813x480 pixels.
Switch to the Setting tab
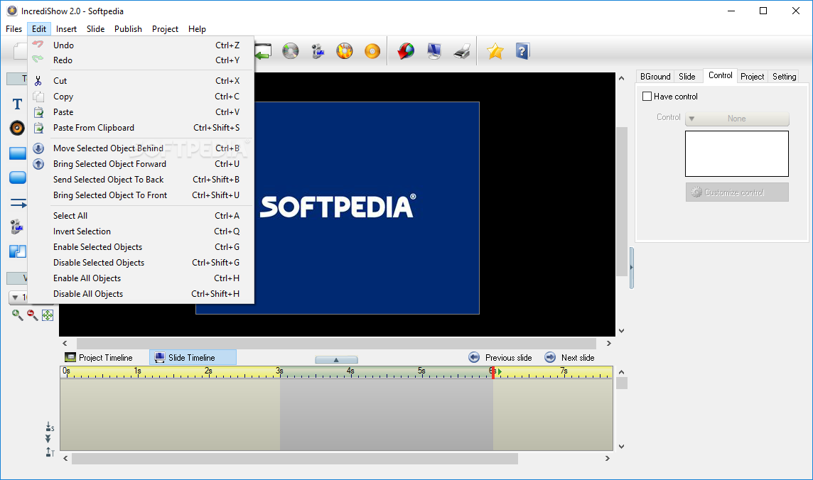click(785, 76)
